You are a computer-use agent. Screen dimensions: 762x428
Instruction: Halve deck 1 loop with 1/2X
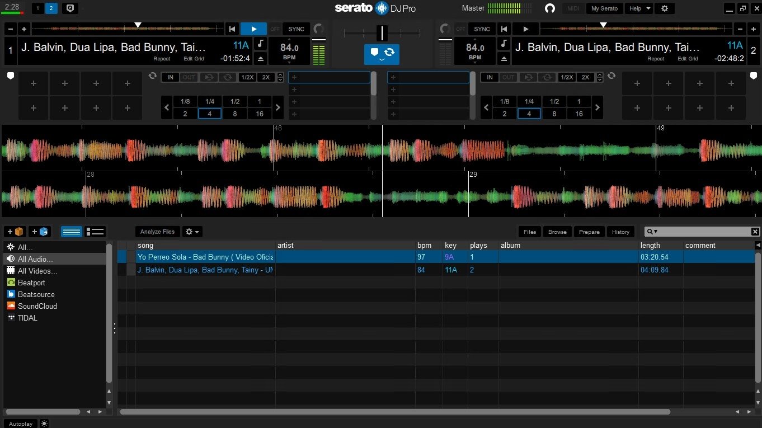pyautogui.click(x=247, y=77)
